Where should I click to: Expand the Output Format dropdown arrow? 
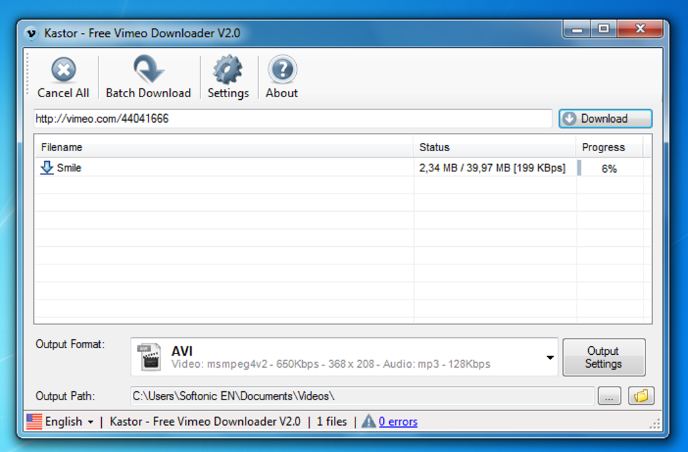(x=550, y=358)
